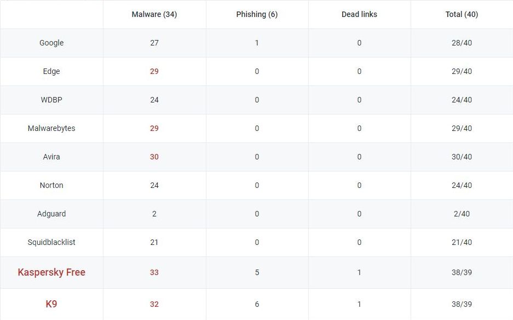Click the Dead links column header
Viewport: 513px width, 320px height.
pyautogui.click(x=359, y=14)
